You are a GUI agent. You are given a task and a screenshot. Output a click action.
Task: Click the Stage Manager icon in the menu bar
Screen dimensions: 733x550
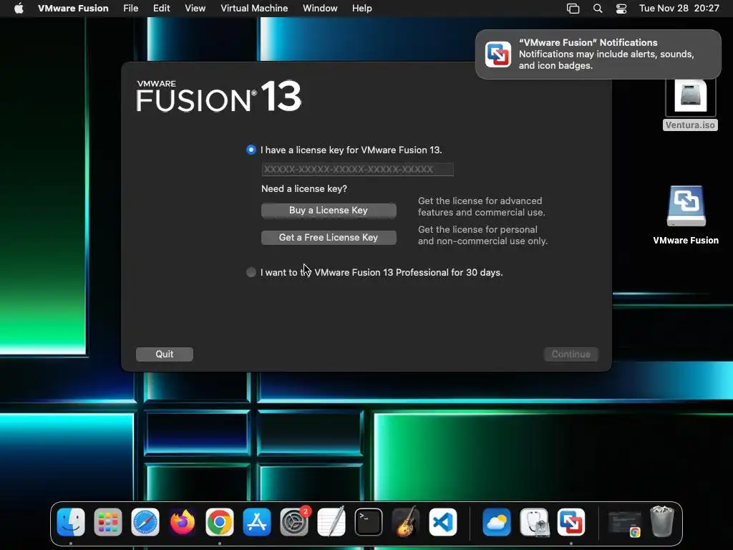click(573, 9)
